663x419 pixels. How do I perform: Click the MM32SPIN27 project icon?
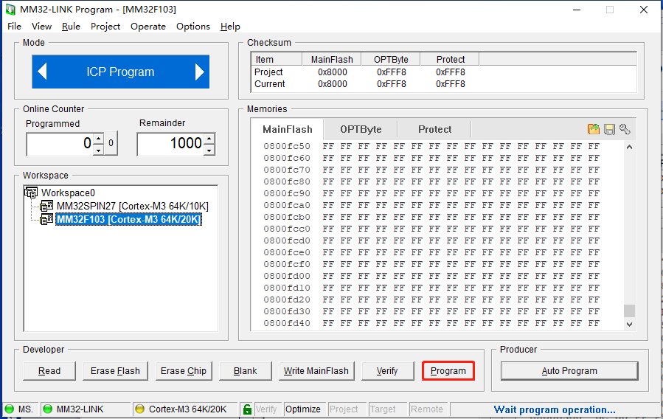pyautogui.click(x=46, y=206)
